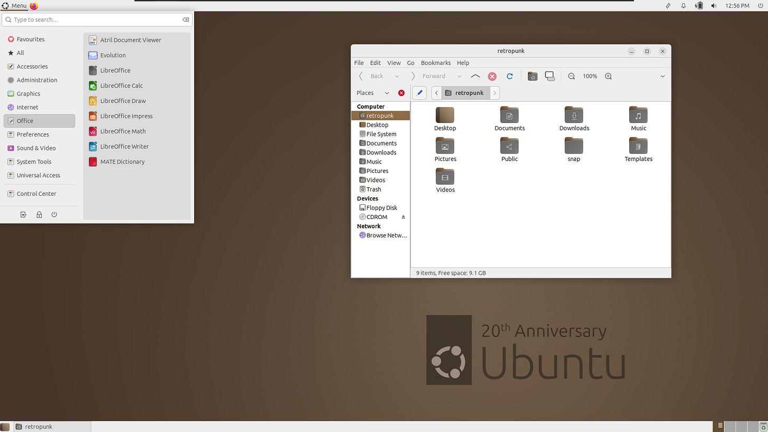
Task: Open the Desktop folder icon in file view
Action: pyautogui.click(x=445, y=115)
